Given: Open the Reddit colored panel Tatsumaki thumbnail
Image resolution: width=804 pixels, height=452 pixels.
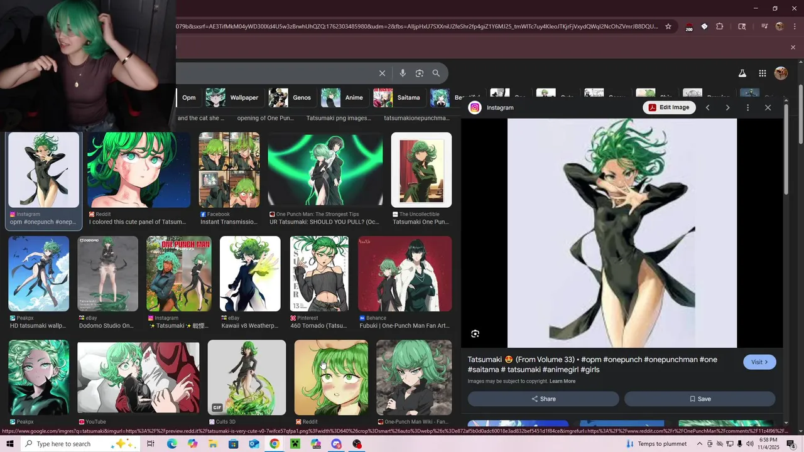Looking at the screenshot, I should (x=138, y=170).
